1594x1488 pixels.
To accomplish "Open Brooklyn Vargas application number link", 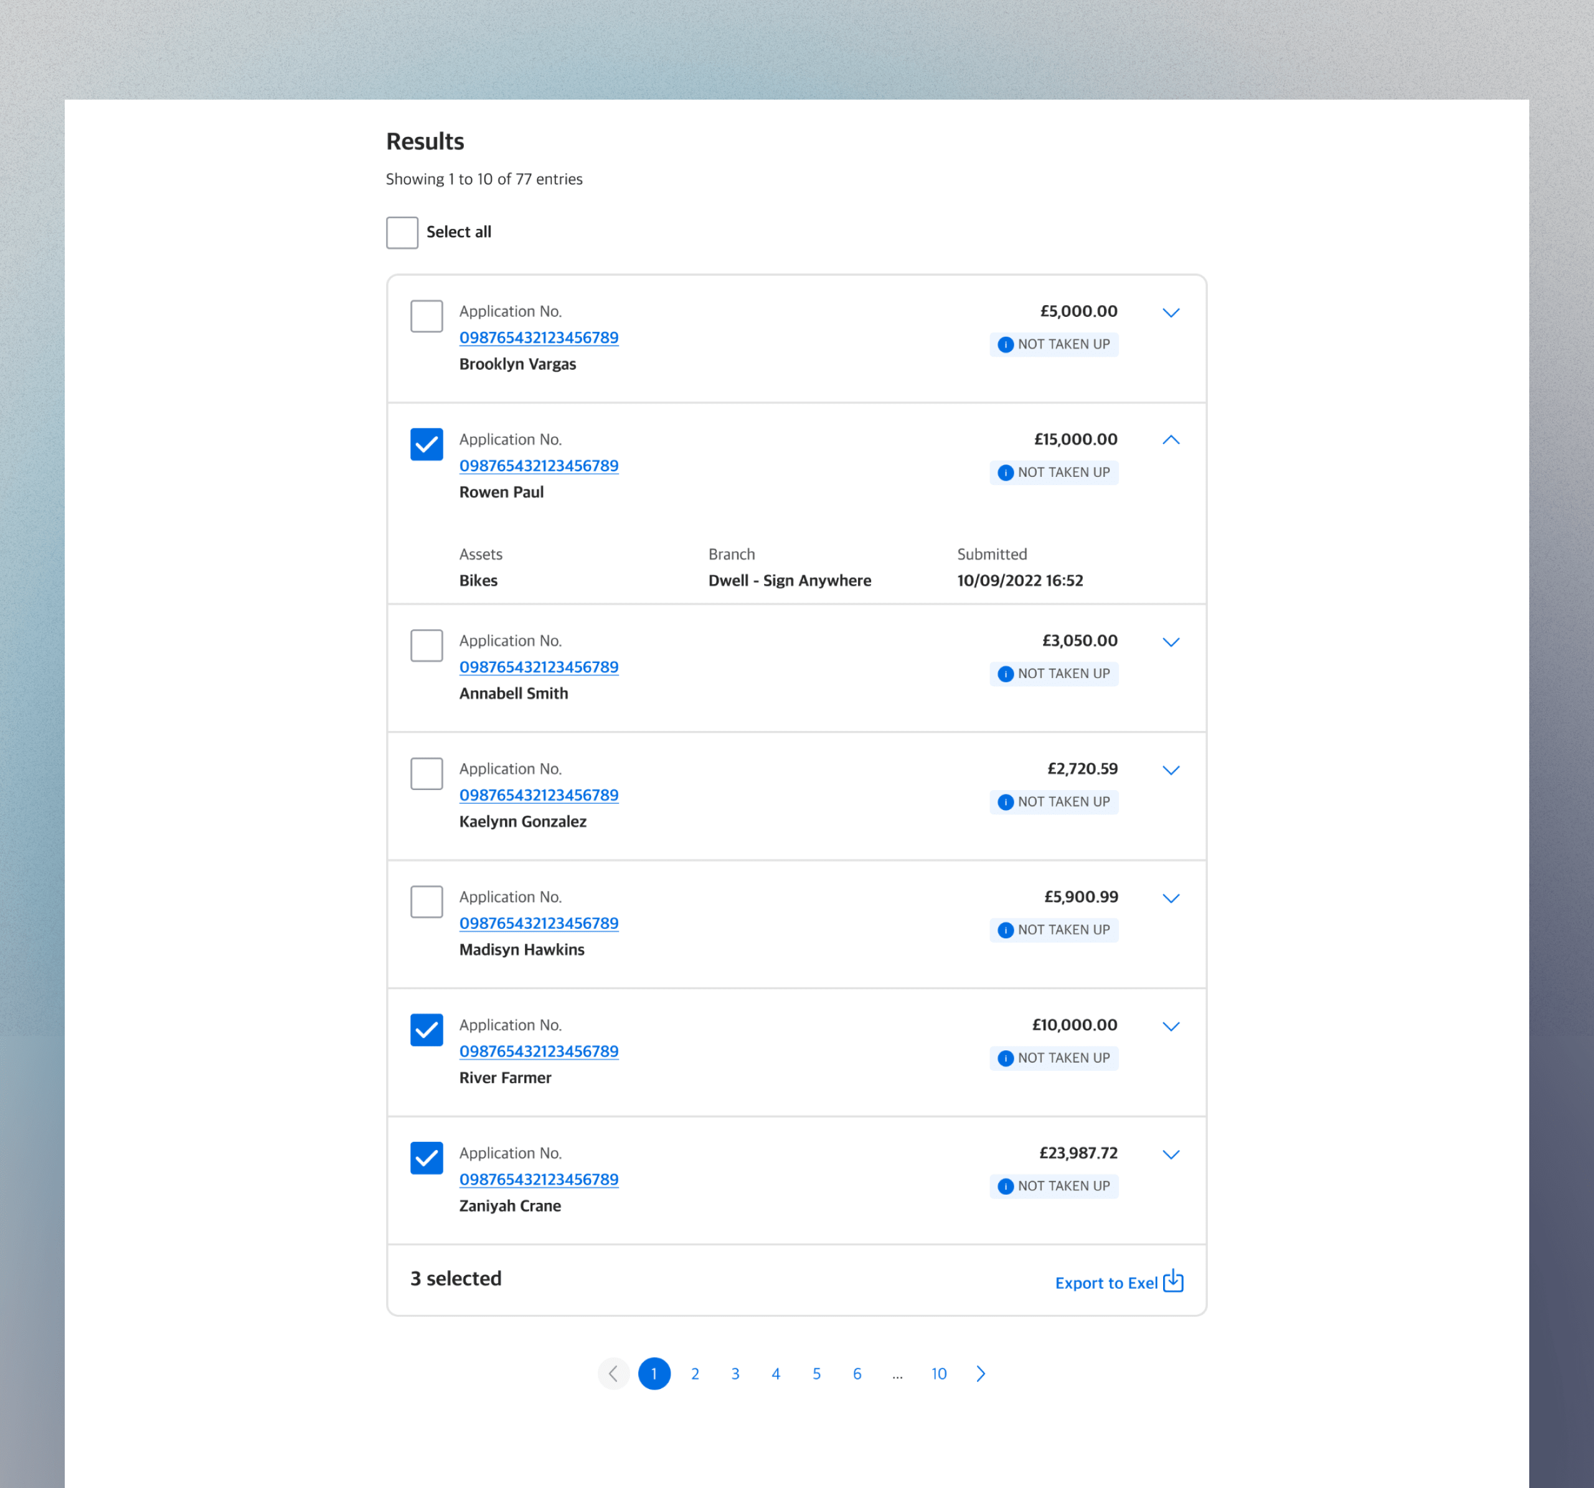I will tap(539, 337).
